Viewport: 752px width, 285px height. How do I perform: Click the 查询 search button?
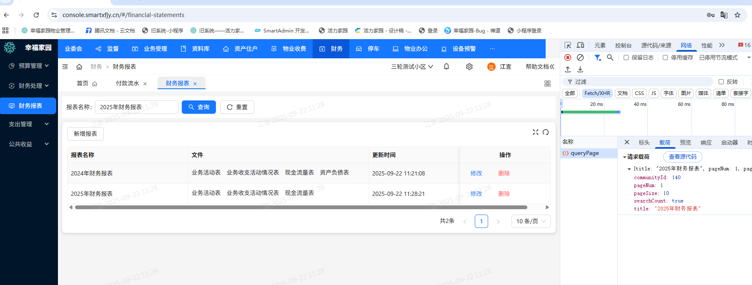click(x=199, y=107)
